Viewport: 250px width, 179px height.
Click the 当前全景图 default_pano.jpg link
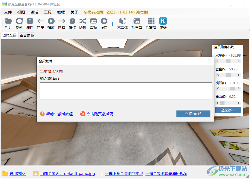click(67, 174)
